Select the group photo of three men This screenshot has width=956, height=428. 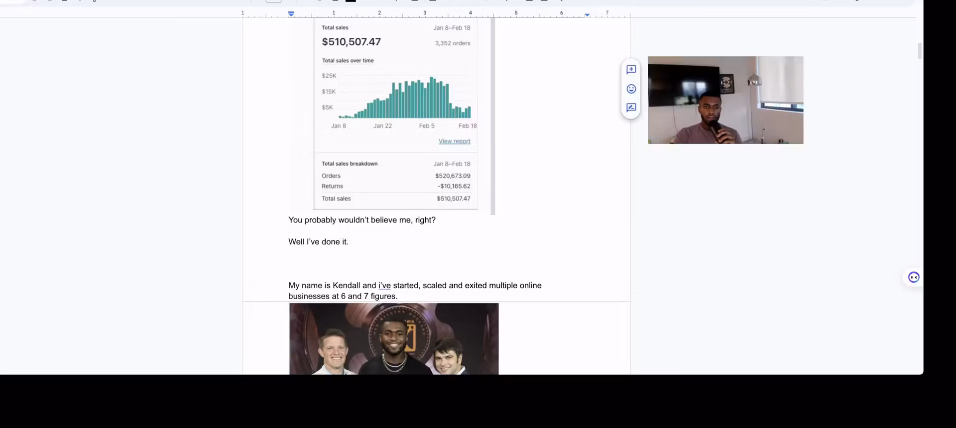[x=393, y=339]
